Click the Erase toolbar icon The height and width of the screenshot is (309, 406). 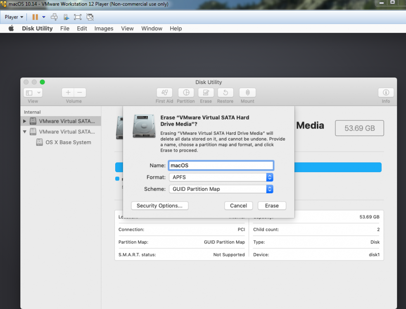point(206,92)
